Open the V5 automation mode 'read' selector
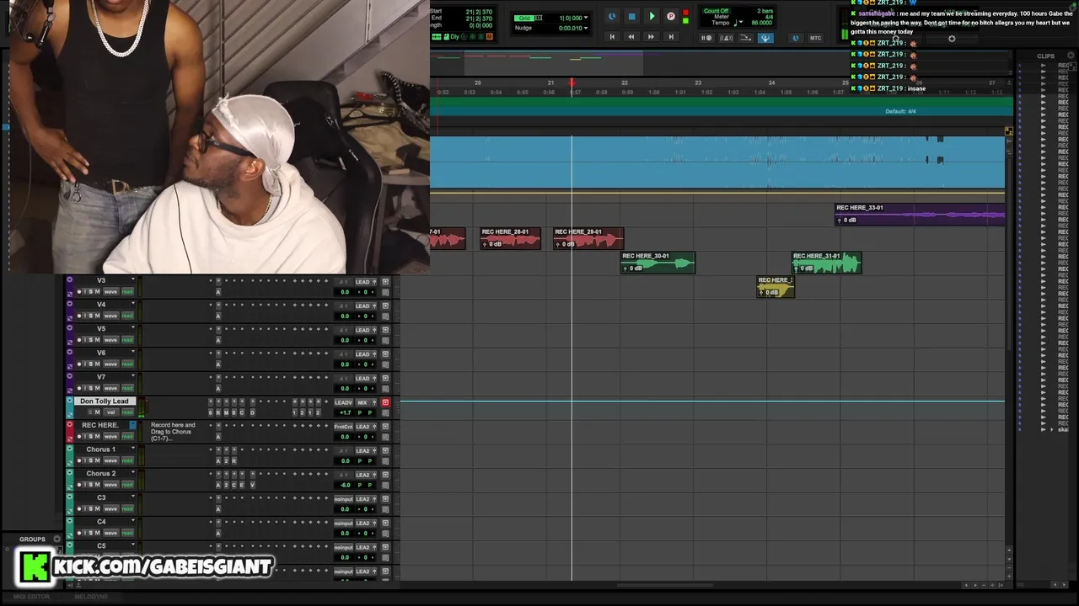Viewport: 1079px width, 606px height. [127, 340]
